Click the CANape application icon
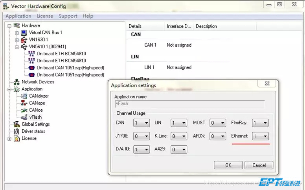 (x=24, y=103)
